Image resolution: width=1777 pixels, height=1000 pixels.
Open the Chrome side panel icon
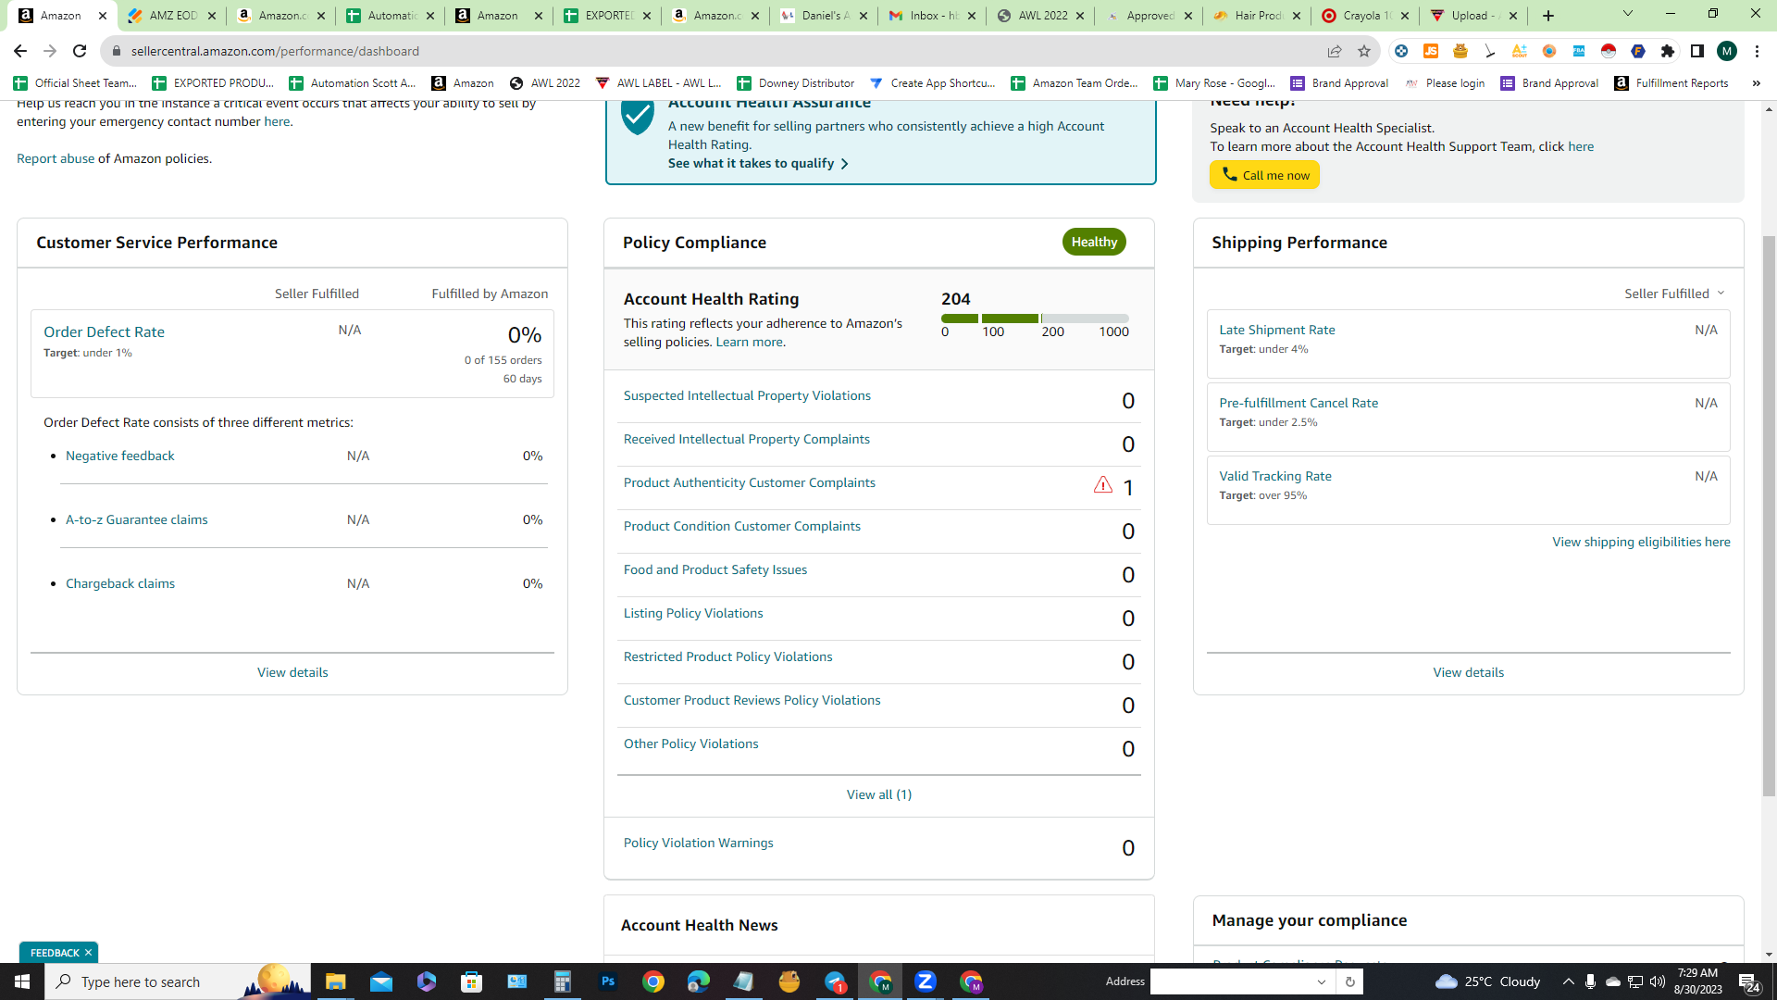click(x=1697, y=51)
